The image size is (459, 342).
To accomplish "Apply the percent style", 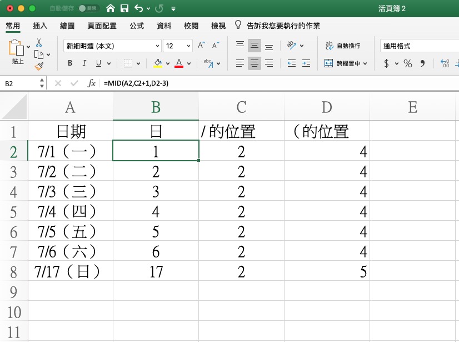I will click(407, 63).
